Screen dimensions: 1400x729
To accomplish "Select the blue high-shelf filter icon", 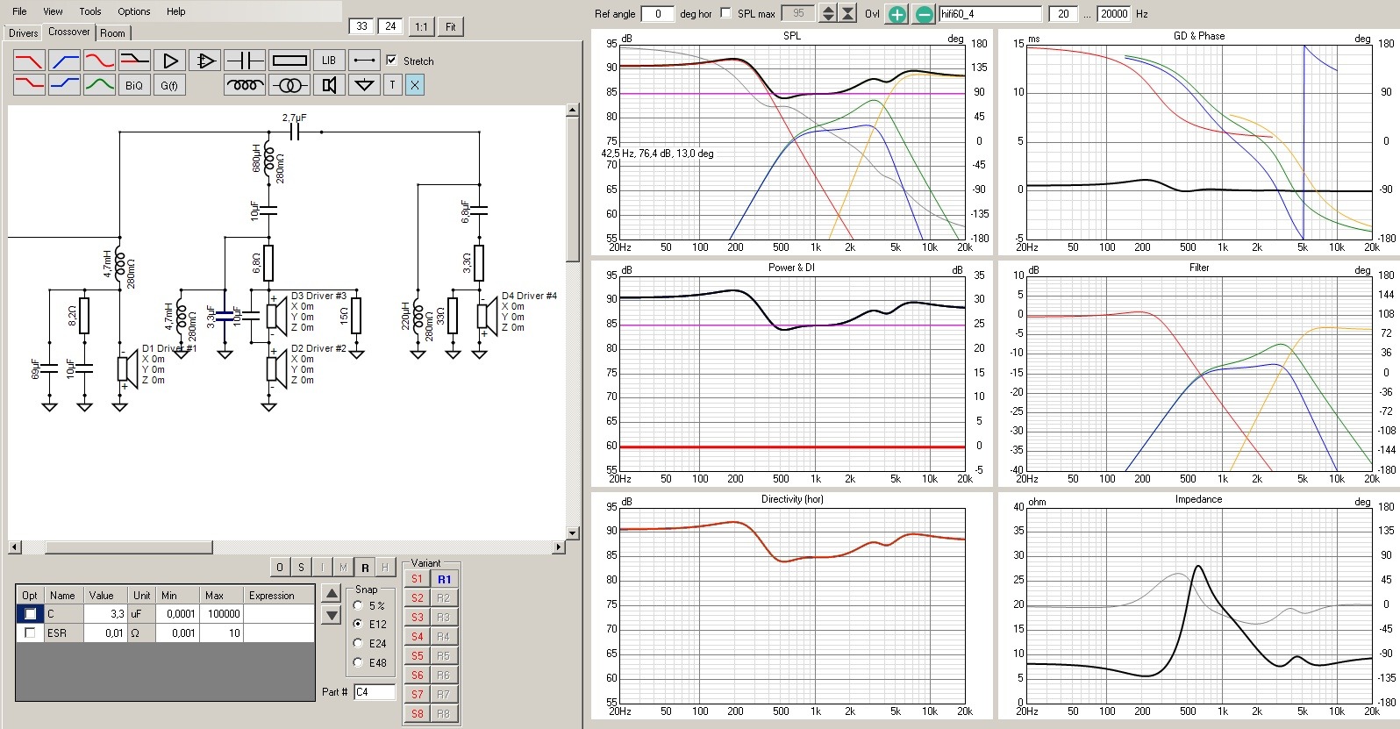I will point(64,84).
